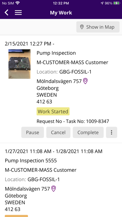
Task: Open the Pump Inspection task title
Action: coord(56,53)
